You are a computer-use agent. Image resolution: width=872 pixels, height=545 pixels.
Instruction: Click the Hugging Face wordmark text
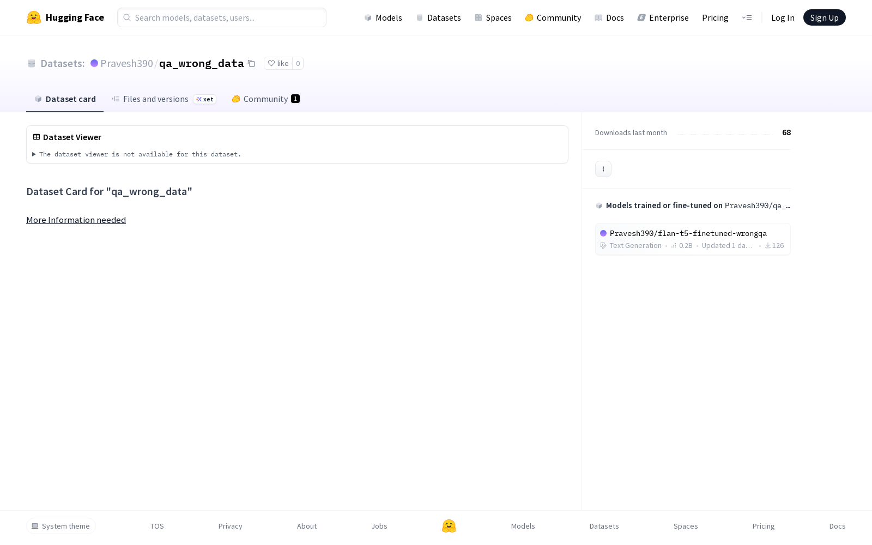[x=75, y=17]
